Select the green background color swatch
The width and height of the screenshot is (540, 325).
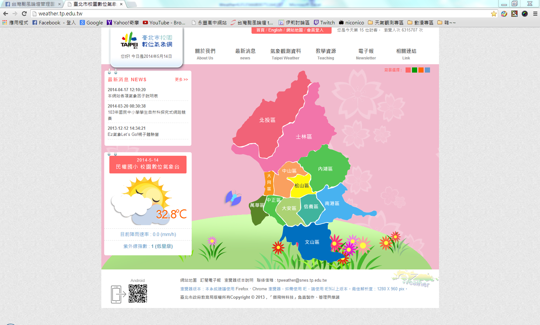pos(415,70)
